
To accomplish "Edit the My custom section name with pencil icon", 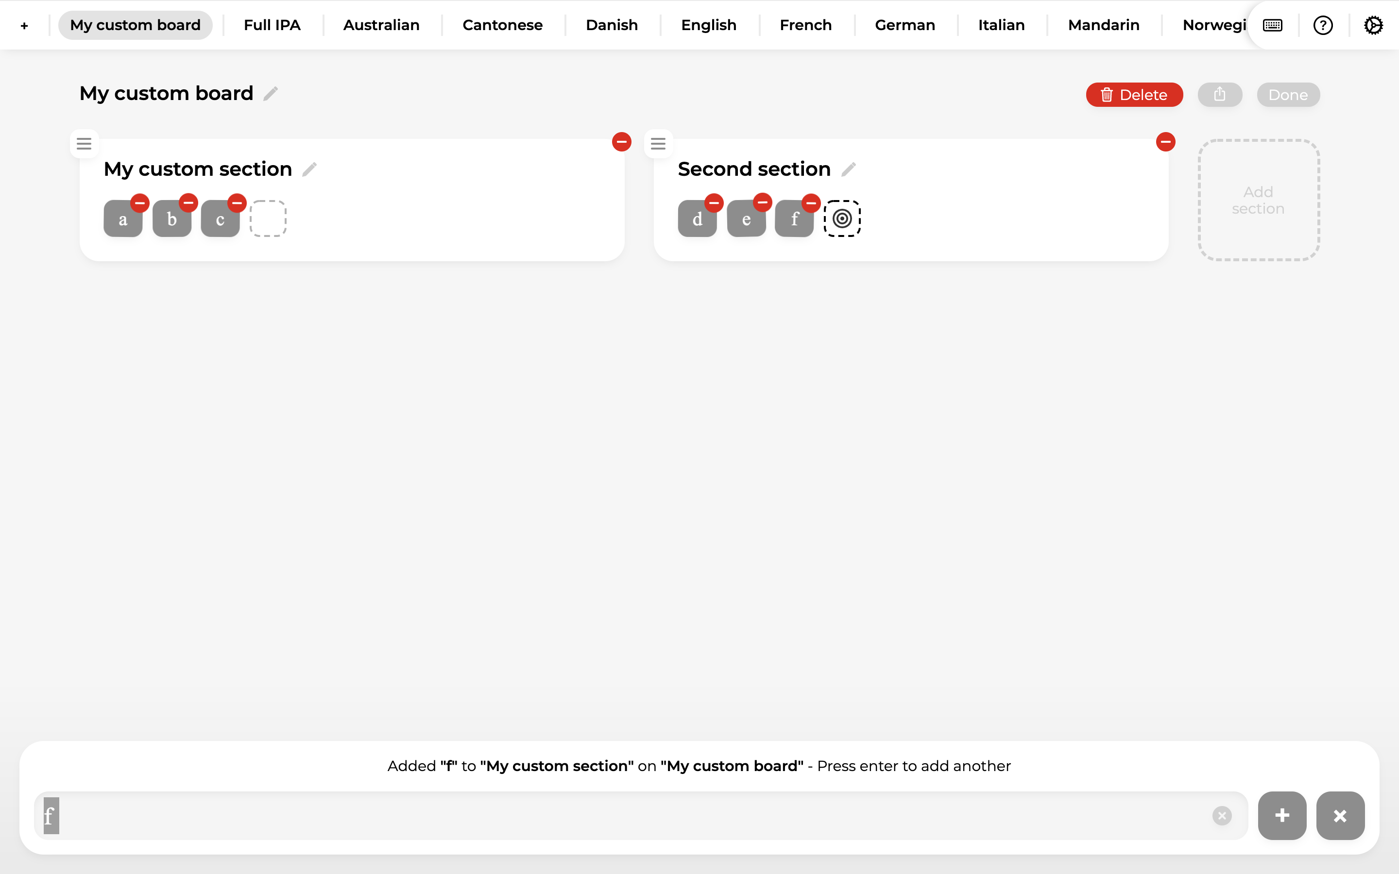I will (309, 169).
